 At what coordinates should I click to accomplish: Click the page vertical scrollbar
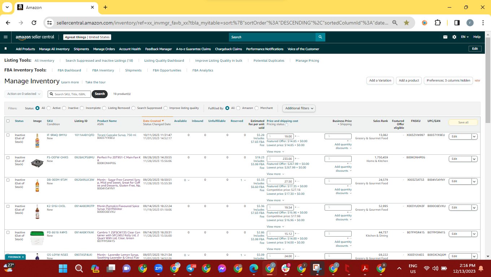point(488,80)
